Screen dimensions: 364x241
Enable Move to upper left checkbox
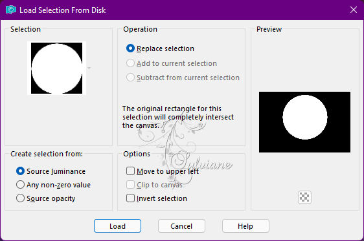(x=163, y=171)
